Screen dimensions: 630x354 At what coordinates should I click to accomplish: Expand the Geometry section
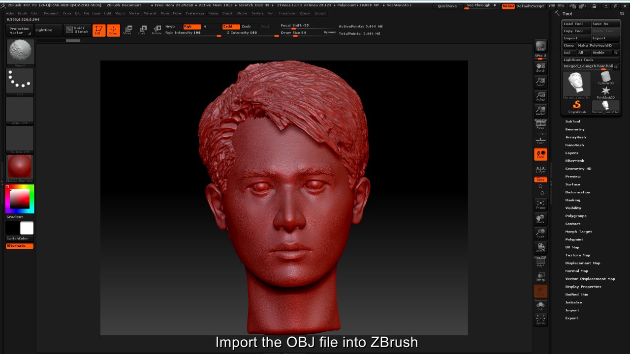coord(575,129)
